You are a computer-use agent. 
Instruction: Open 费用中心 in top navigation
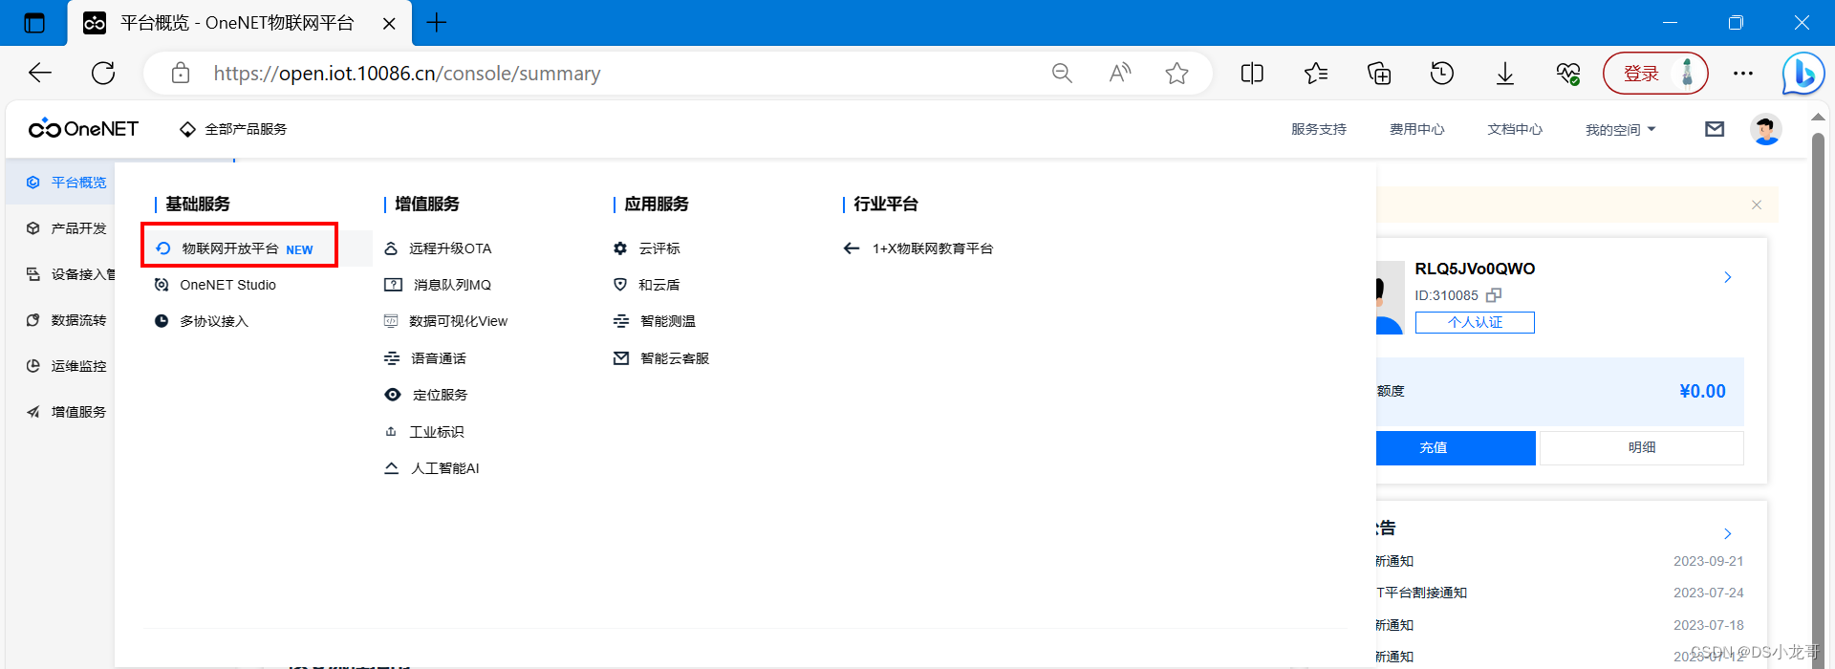[x=1417, y=129]
